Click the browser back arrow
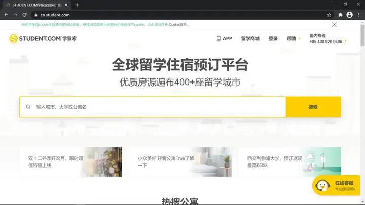 (6, 15)
